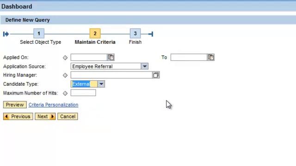Click the Hiring Manager label text

point(20,75)
